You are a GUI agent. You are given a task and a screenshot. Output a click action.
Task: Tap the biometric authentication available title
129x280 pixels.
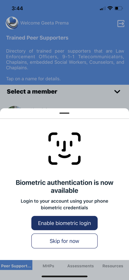[x=64, y=186]
